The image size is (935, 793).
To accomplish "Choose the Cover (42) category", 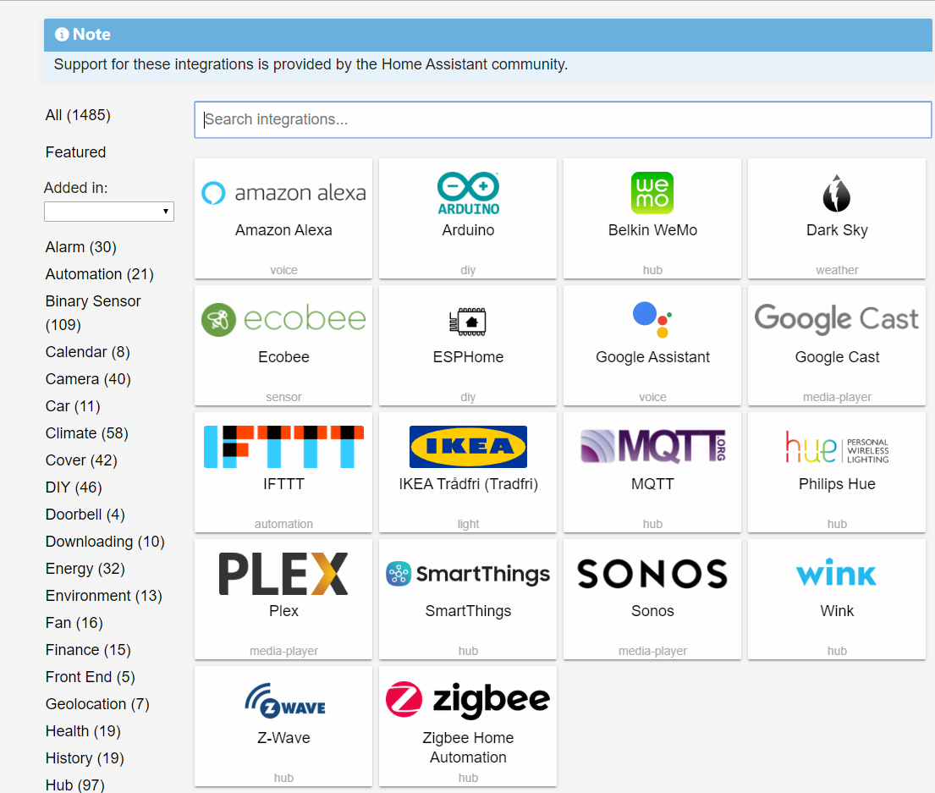I will tap(81, 460).
